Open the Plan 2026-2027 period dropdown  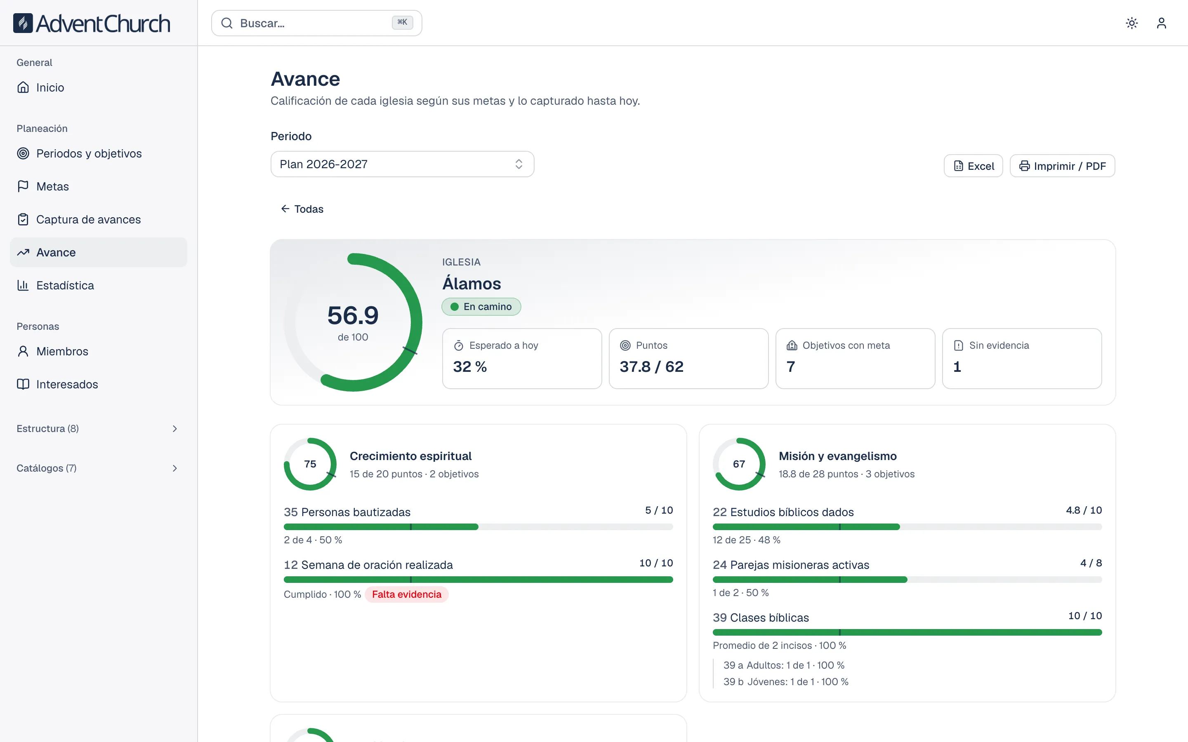pyautogui.click(x=402, y=164)
